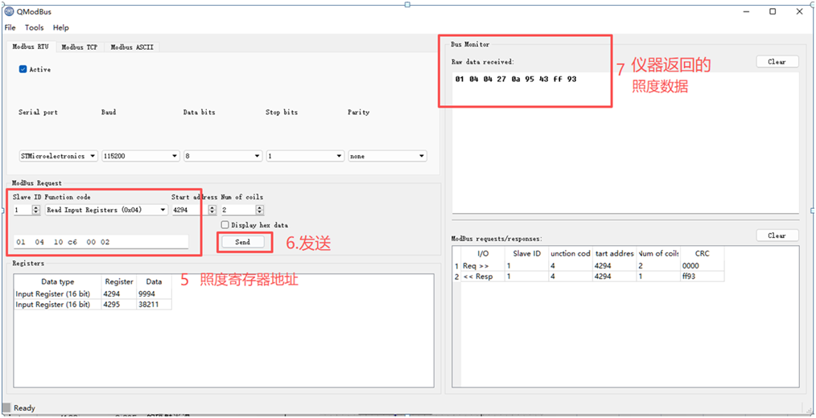Screen dimensions: 816x418
Task: Select the Modbus RTU tab
Action: (31, 47)
